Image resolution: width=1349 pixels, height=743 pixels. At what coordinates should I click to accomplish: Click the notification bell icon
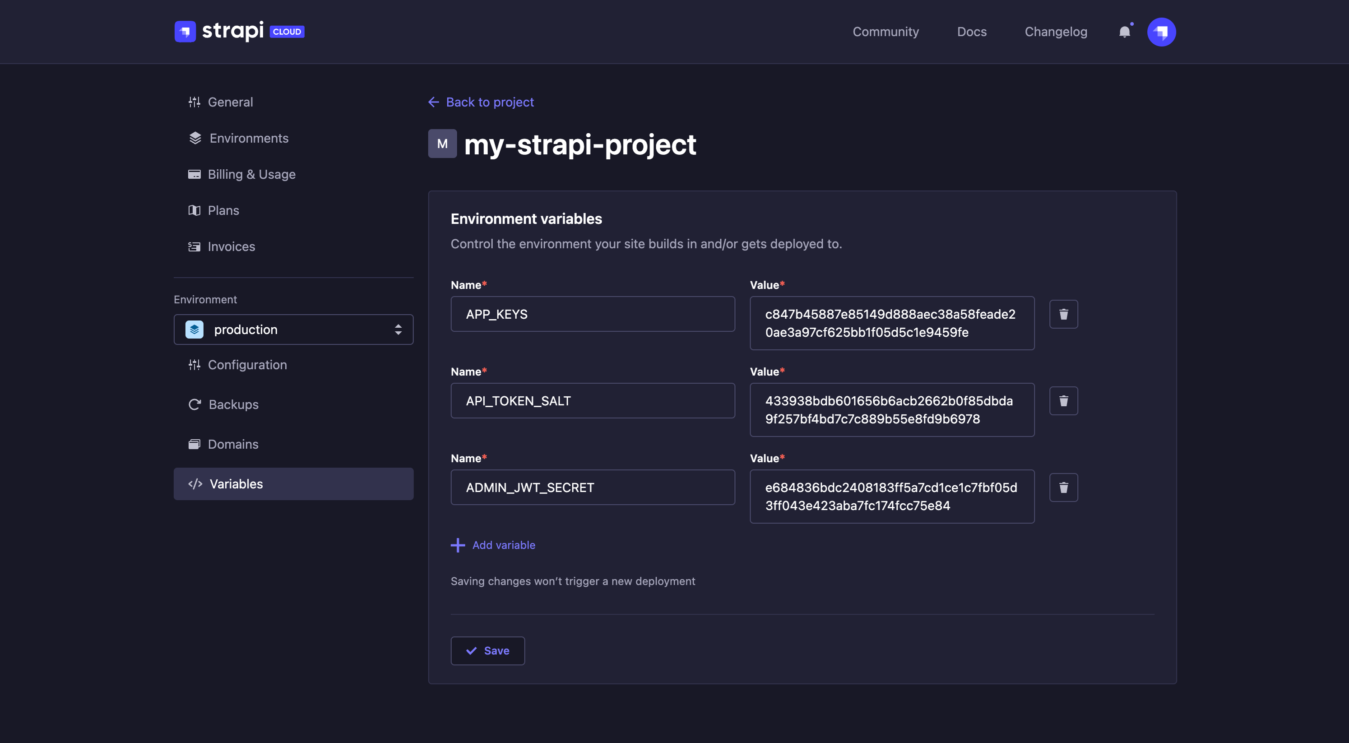click(1124, 31)
